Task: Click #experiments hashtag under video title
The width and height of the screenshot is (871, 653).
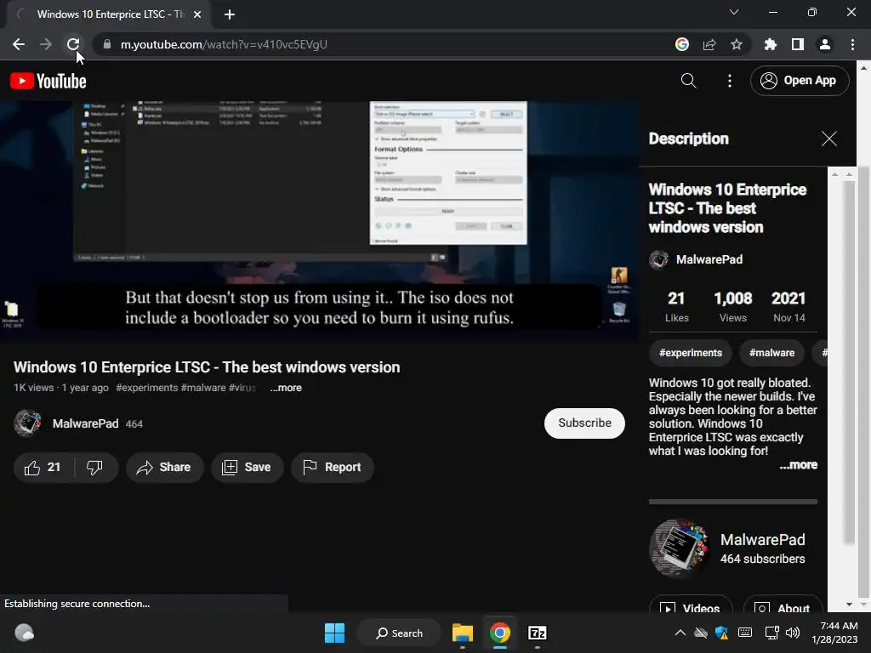Action: click(146, 388)
